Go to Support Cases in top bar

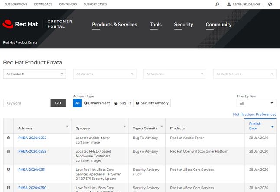95,4
